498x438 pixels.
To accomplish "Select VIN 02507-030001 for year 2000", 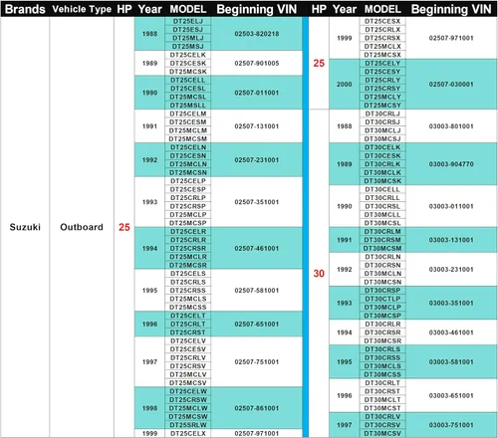I will pos(451,85).
